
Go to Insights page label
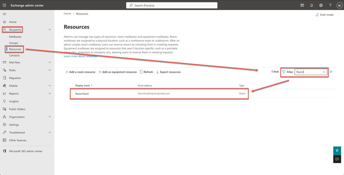click(x=14, y=101)
